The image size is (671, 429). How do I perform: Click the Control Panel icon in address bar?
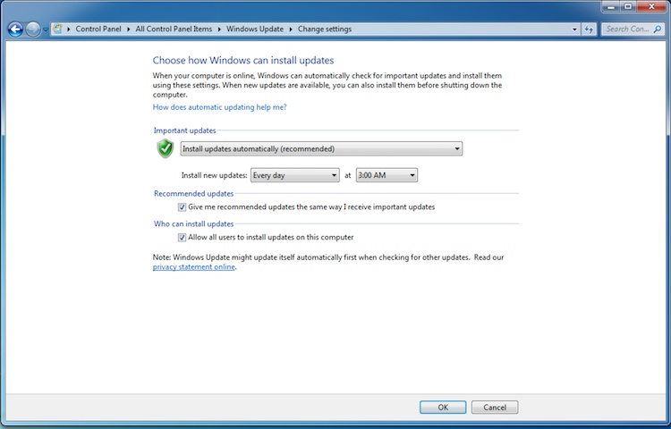[x=57, y=29]
